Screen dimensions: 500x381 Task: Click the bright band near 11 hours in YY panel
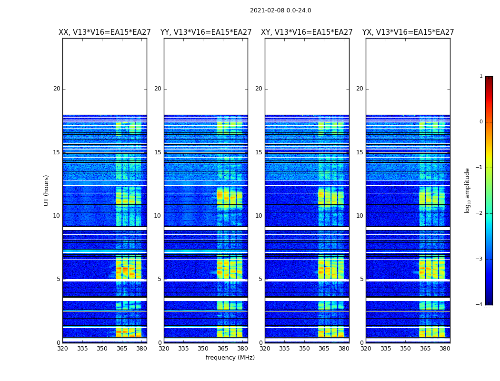coord(230,198)
